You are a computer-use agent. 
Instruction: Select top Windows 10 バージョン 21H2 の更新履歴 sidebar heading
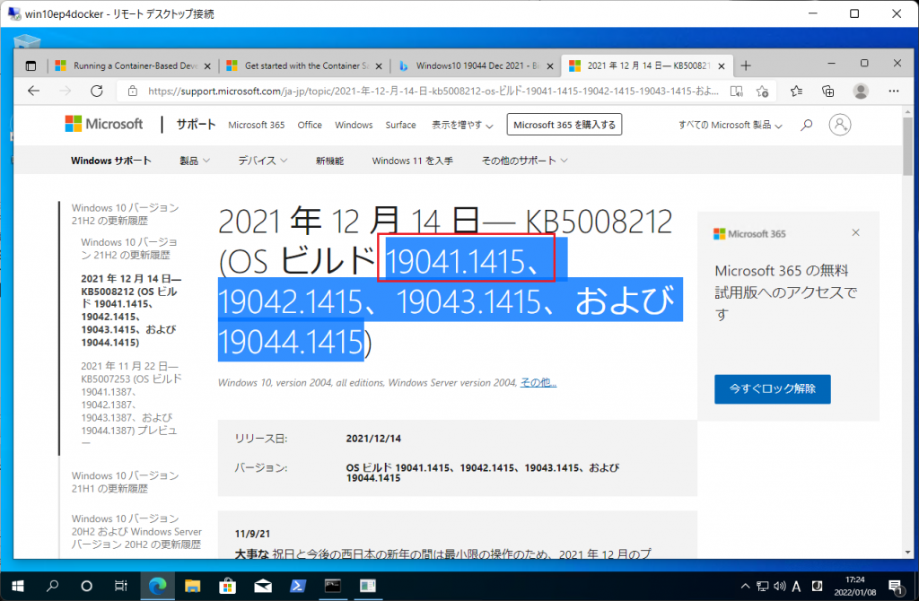[x=125, y=213]
